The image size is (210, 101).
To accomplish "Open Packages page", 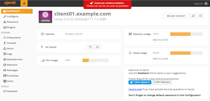I will tap(12, 70).
